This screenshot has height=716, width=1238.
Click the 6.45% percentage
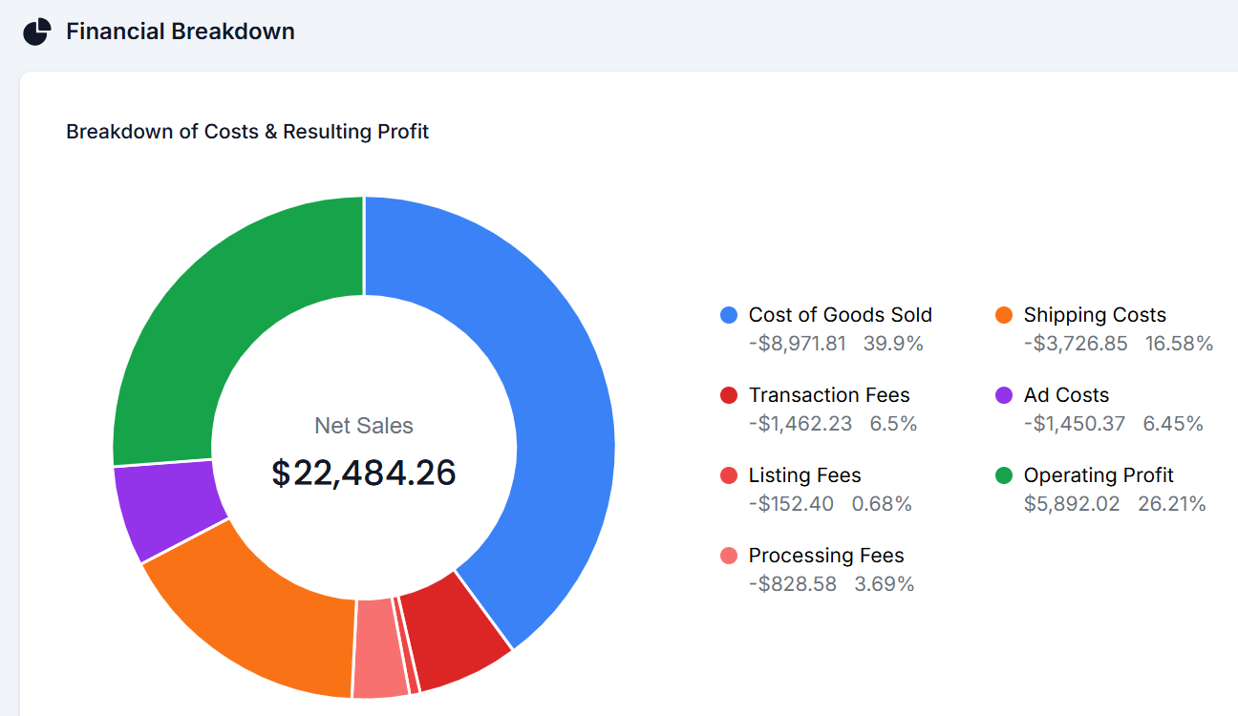click(x=1173, y=424)
